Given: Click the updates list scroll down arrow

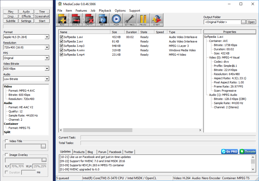Looking at the screenshot, I should point(253,169).
